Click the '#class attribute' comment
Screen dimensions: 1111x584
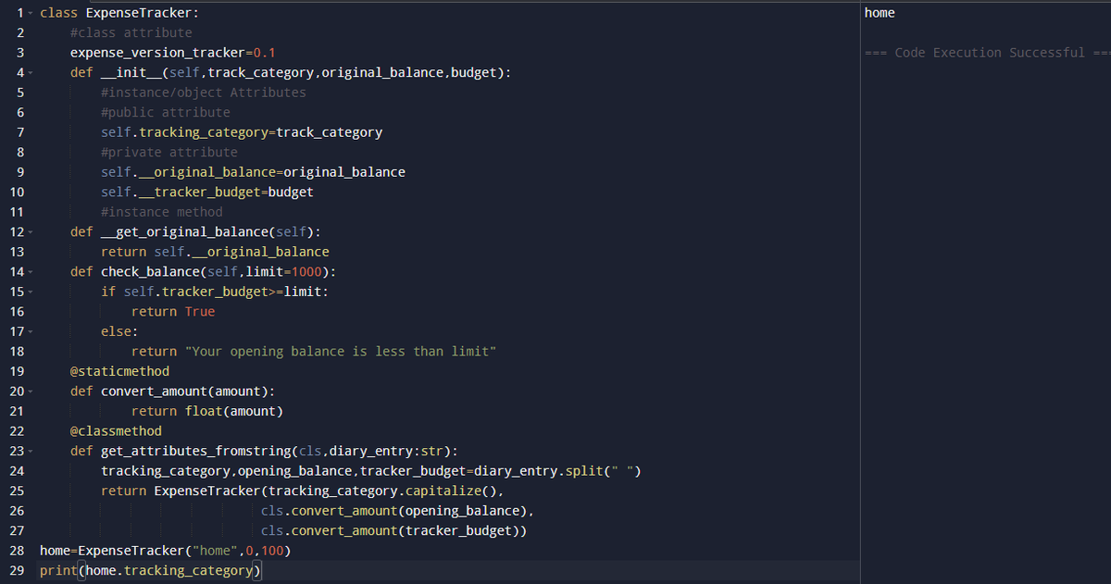point(131,33)
